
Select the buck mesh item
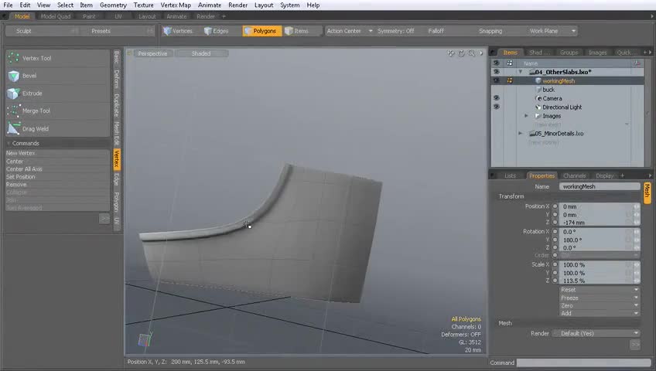pyautogui.click(x=548, y=90)
